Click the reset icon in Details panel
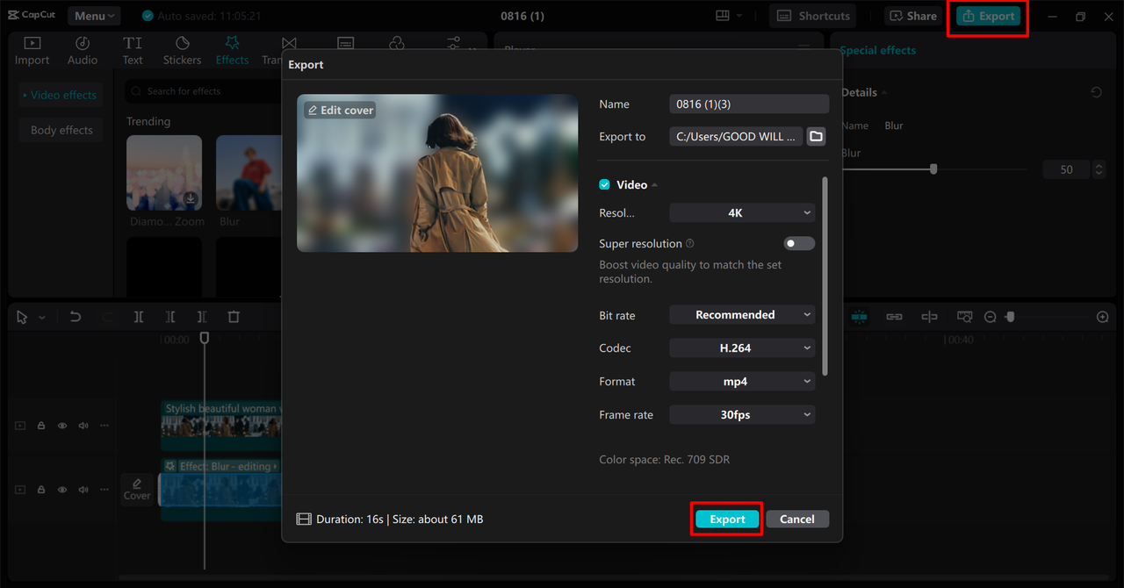1124x588 pixels. click(x=1097, y=92)
